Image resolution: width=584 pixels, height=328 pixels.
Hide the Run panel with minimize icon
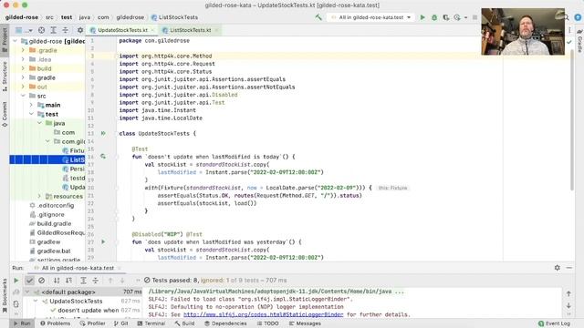[x=569, y=268]
